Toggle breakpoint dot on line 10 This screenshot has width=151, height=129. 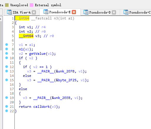point(6,58)
